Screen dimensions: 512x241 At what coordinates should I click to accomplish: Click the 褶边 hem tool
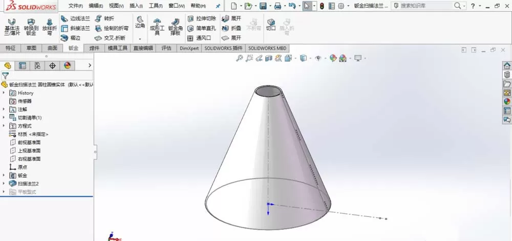71,38
